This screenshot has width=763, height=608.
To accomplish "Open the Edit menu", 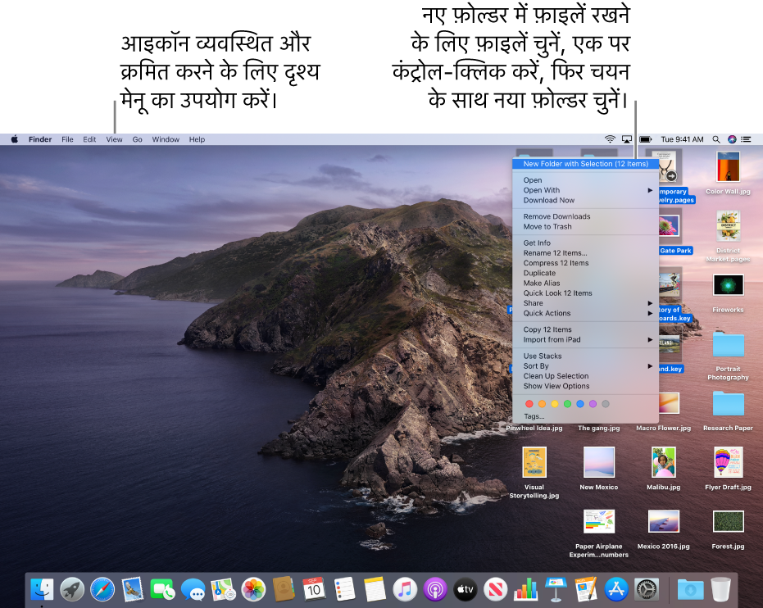I will [89, 139].
